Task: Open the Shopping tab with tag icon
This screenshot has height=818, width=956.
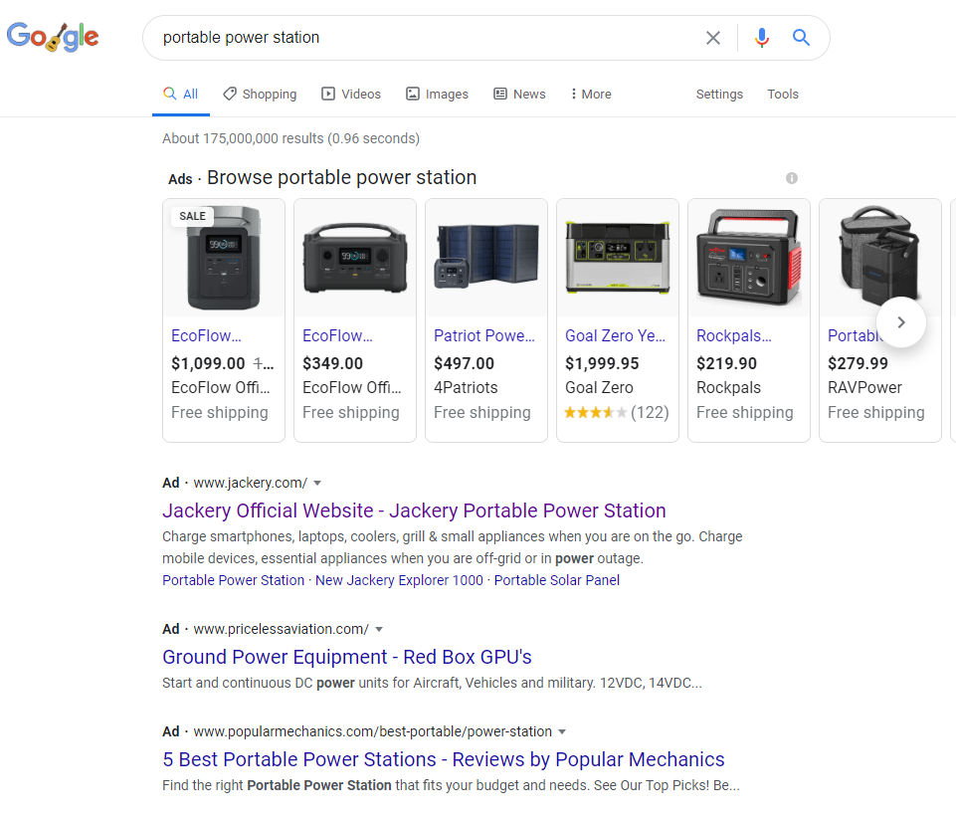Action: (x=260, y=94)
